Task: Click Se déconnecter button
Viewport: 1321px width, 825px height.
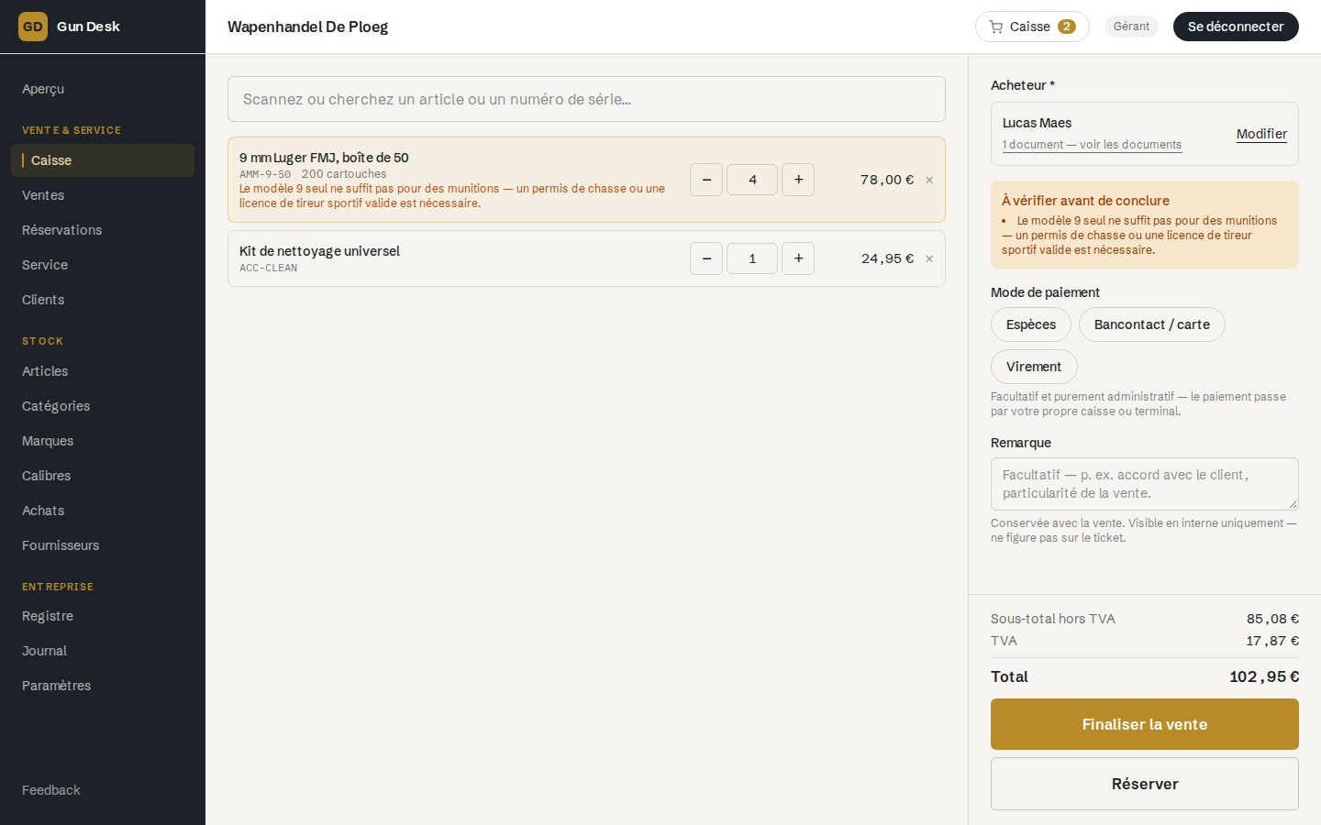Action: point(1236,27)
